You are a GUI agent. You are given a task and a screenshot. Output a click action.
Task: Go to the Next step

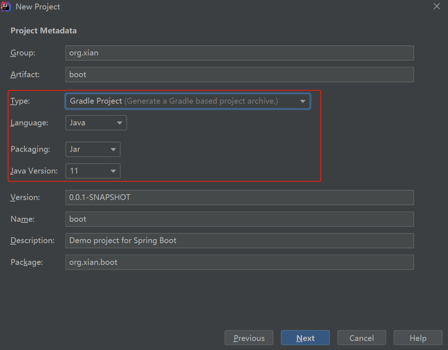[x=305, y=338]
